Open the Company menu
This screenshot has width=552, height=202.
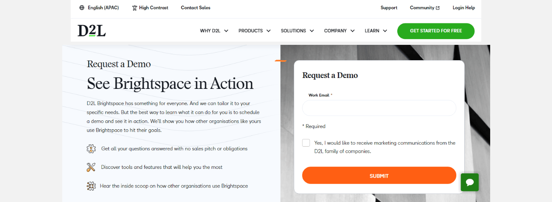click(339, 31)
